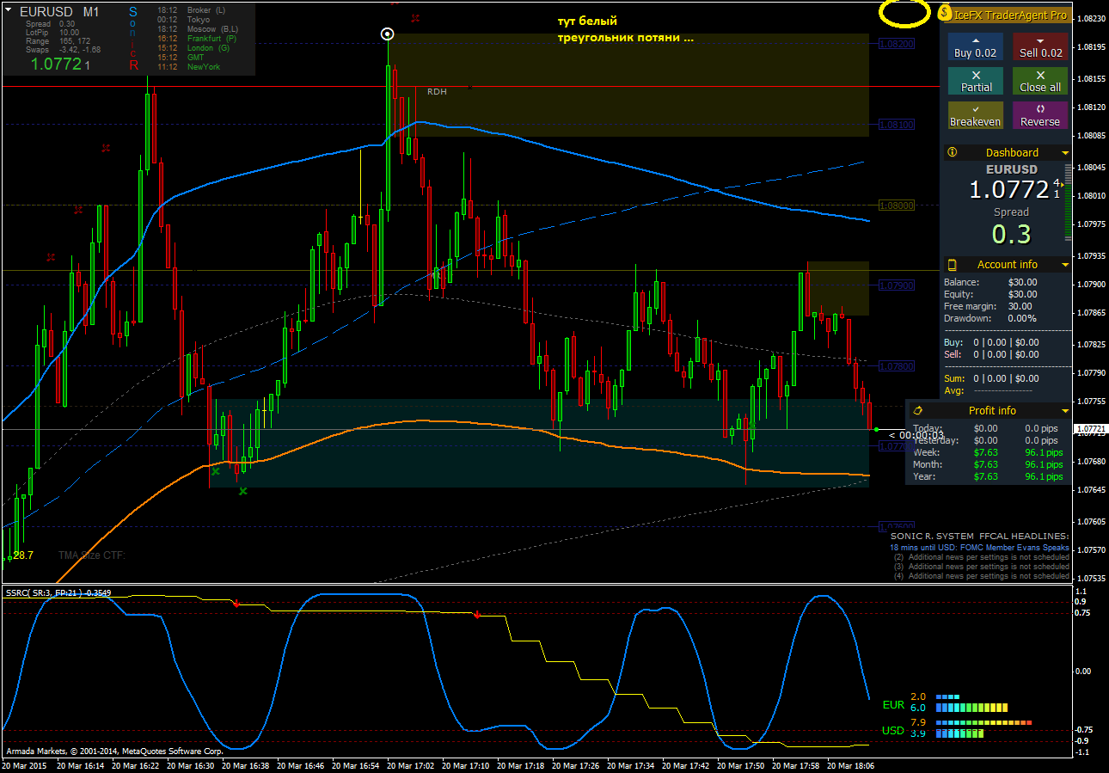
Task: Click the Broker (L) session row
Action: (x=191, y=10)
